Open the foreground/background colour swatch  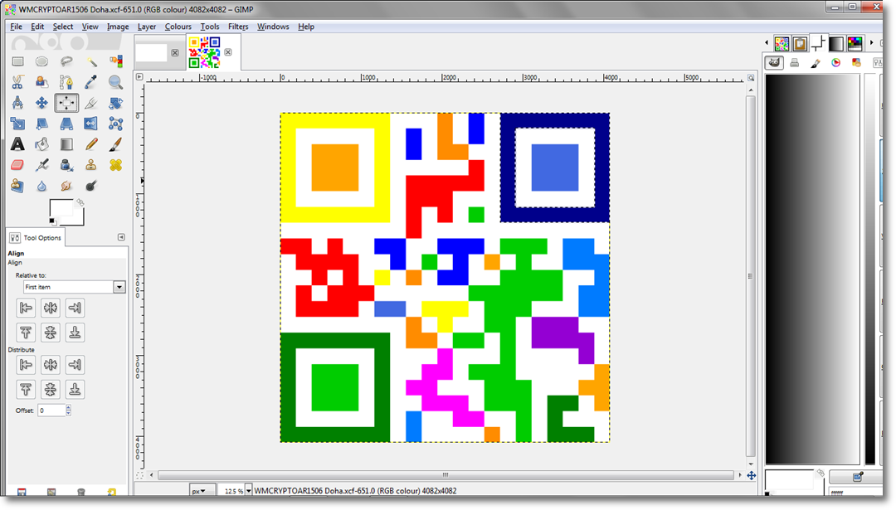point(62,208)
